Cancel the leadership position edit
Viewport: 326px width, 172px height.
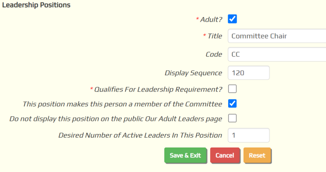pyautogui.click(x=225, y=155)
